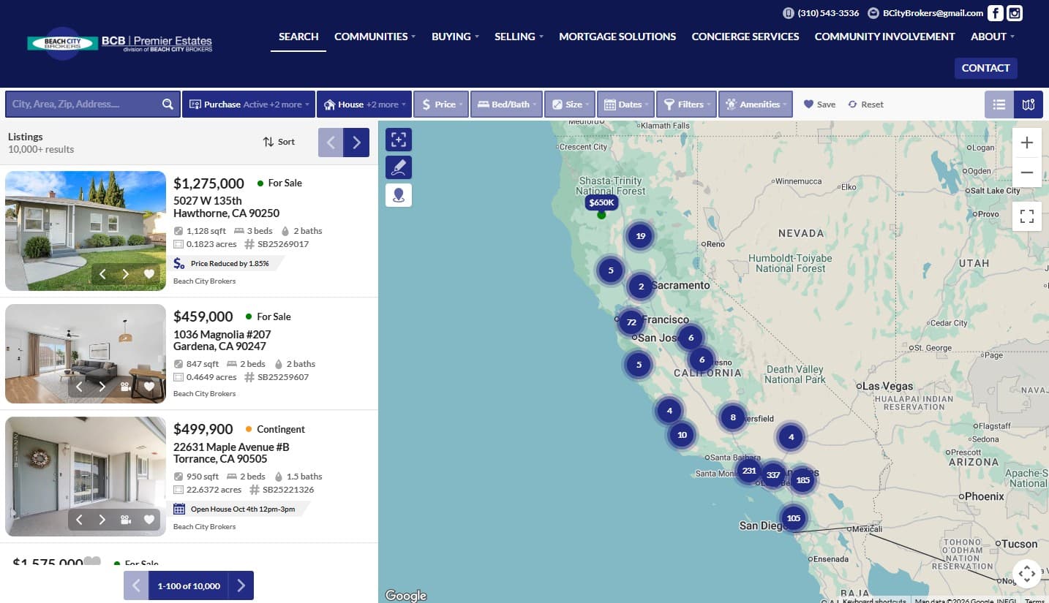1049x603 pixels.
Task: Click the 231 listings map cluster
Action: click(x=749, y=471)
